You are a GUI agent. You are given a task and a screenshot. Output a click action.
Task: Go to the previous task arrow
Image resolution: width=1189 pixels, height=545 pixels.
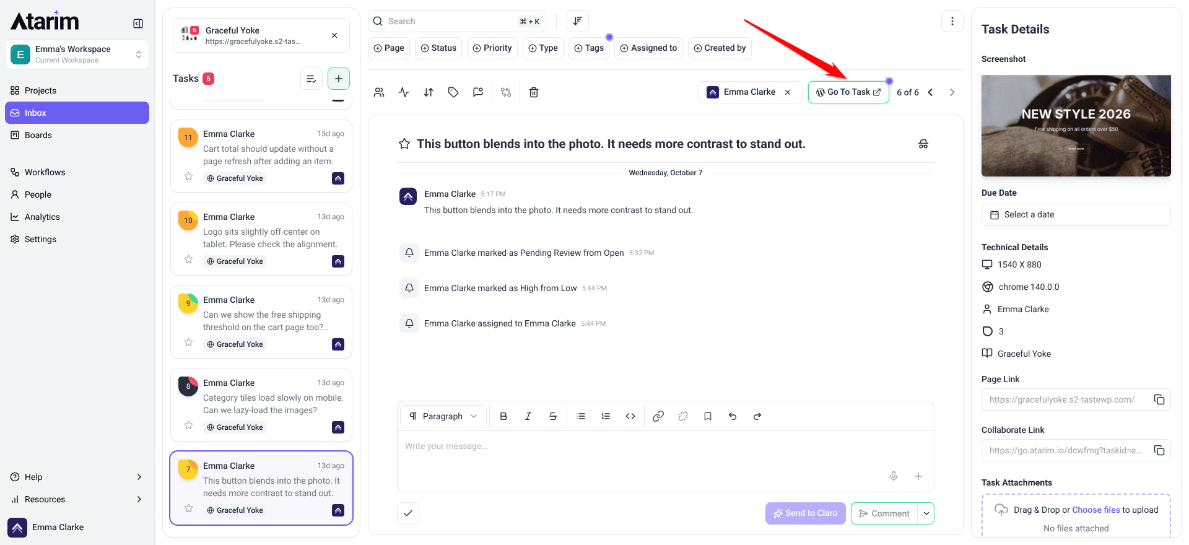930,92
